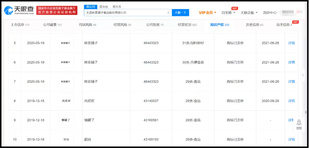Switch to the 查关系 search tab
The height and width of the screenshot is (148, 309).
pyautogui.click(x=117, y=7)
